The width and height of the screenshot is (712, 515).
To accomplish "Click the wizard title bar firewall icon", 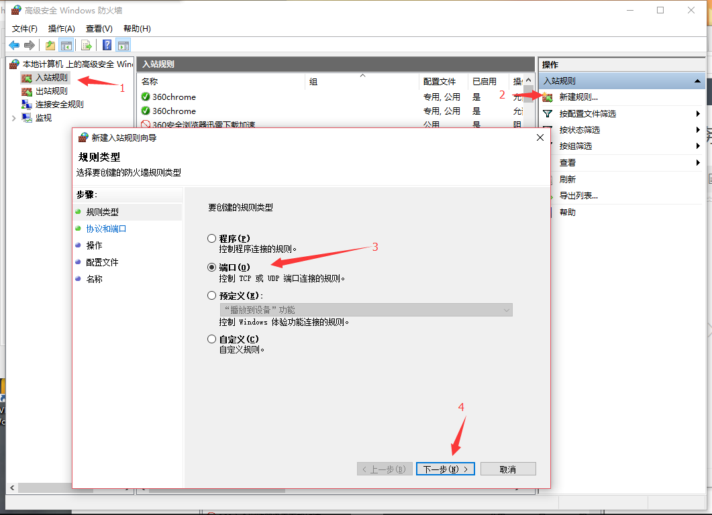I will pyautogui.click(x=83, y=137).
